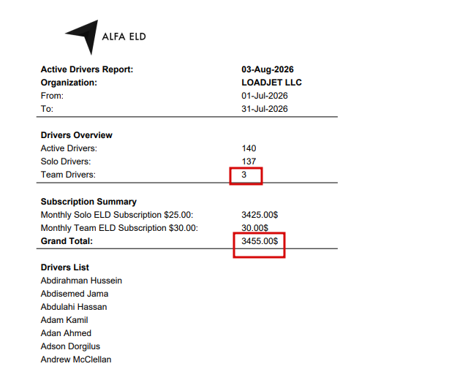Image resolution: width=457 pixels, height=369 pixels.
Task: Click the highlighted Grand Total 3455.00$
Action: pyautogui.click(x=260, y=241)
